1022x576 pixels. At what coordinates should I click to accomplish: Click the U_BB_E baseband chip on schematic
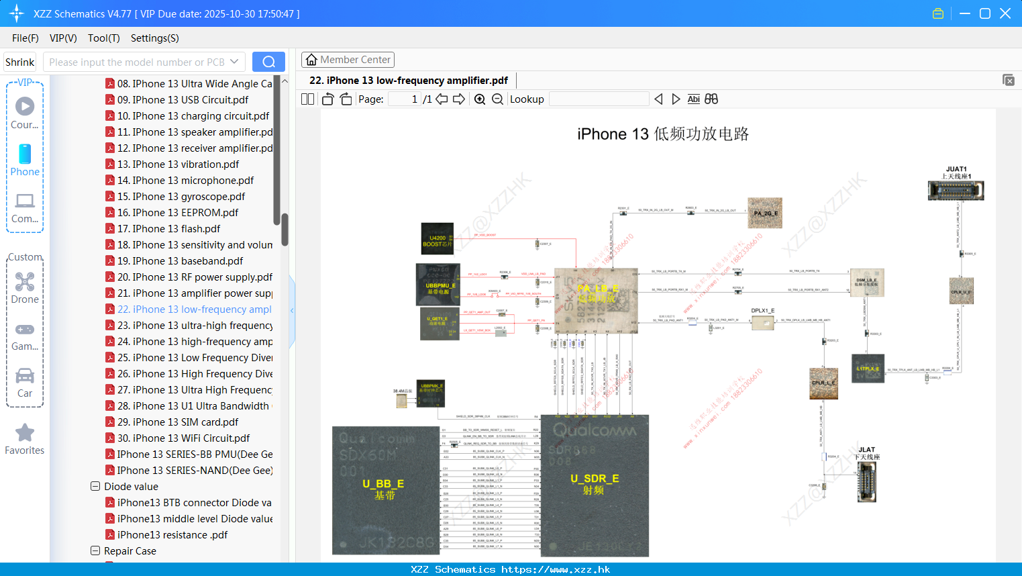pos(385,490)
